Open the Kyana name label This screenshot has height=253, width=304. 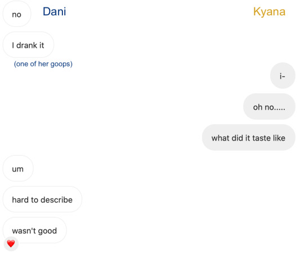[269, 12]
